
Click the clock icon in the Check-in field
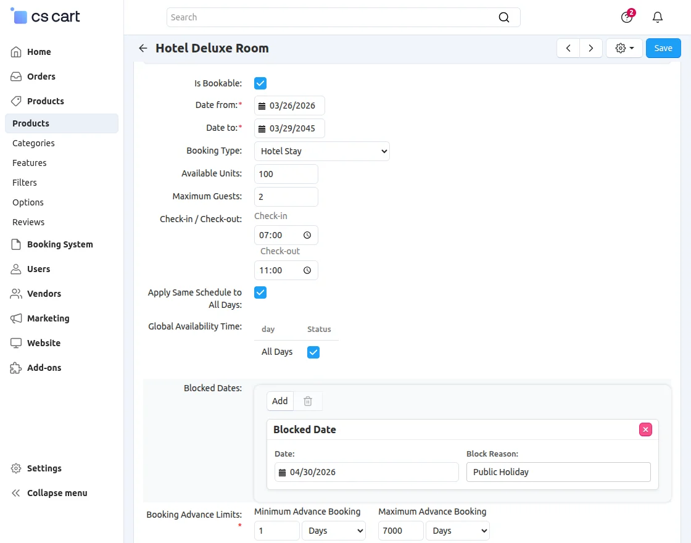click(307, 235)
